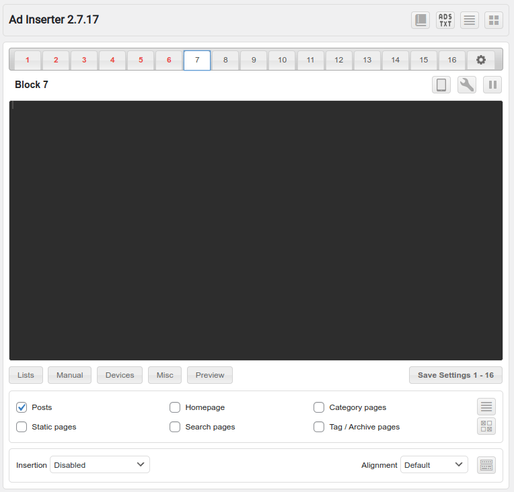Open the Insertion dropdown set to Disabled
This screenshot has height=492, width=514.
point(100,465)
